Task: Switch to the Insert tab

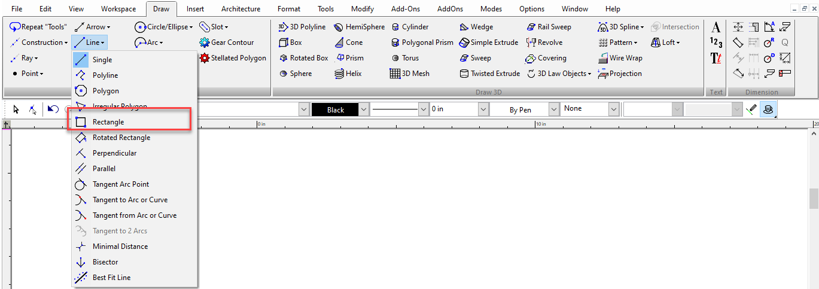Action: (195, 9)
